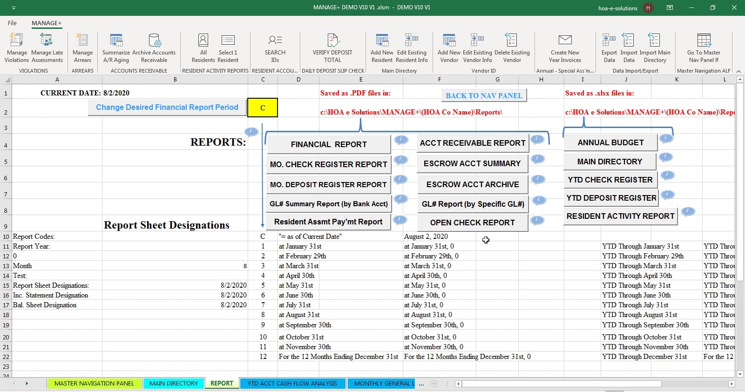The image size is (745, 392).
Task: Select column E header
Action: coord(361,80)
